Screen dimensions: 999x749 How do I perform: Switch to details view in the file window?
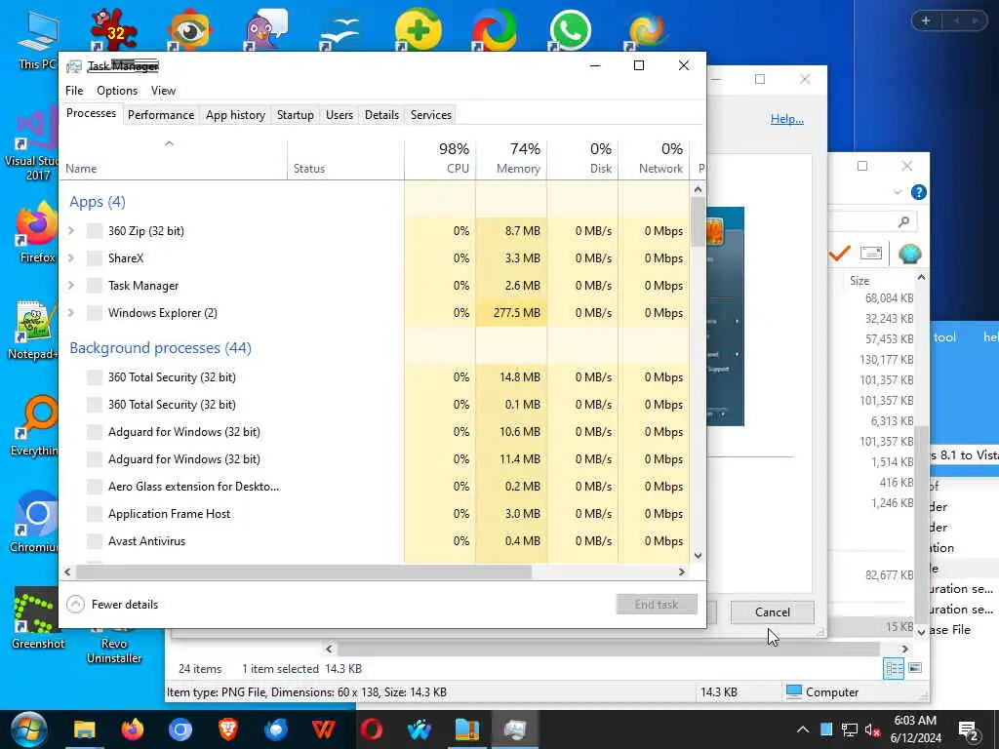click(894, 668)
